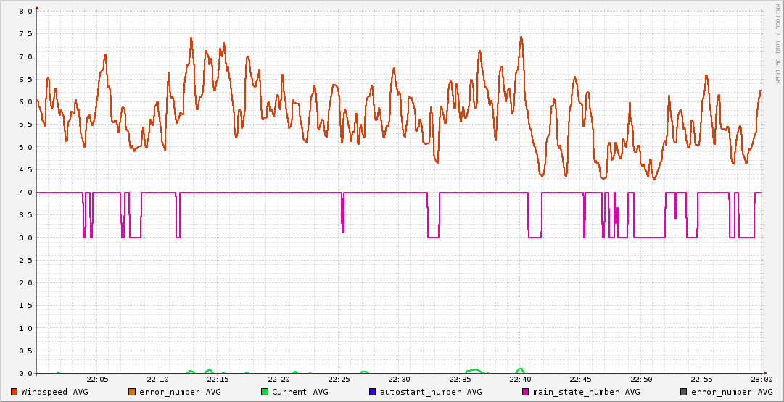Click the orange error_number legend swatch
This screenshot has width=784, height=402.
pos(131,392)
